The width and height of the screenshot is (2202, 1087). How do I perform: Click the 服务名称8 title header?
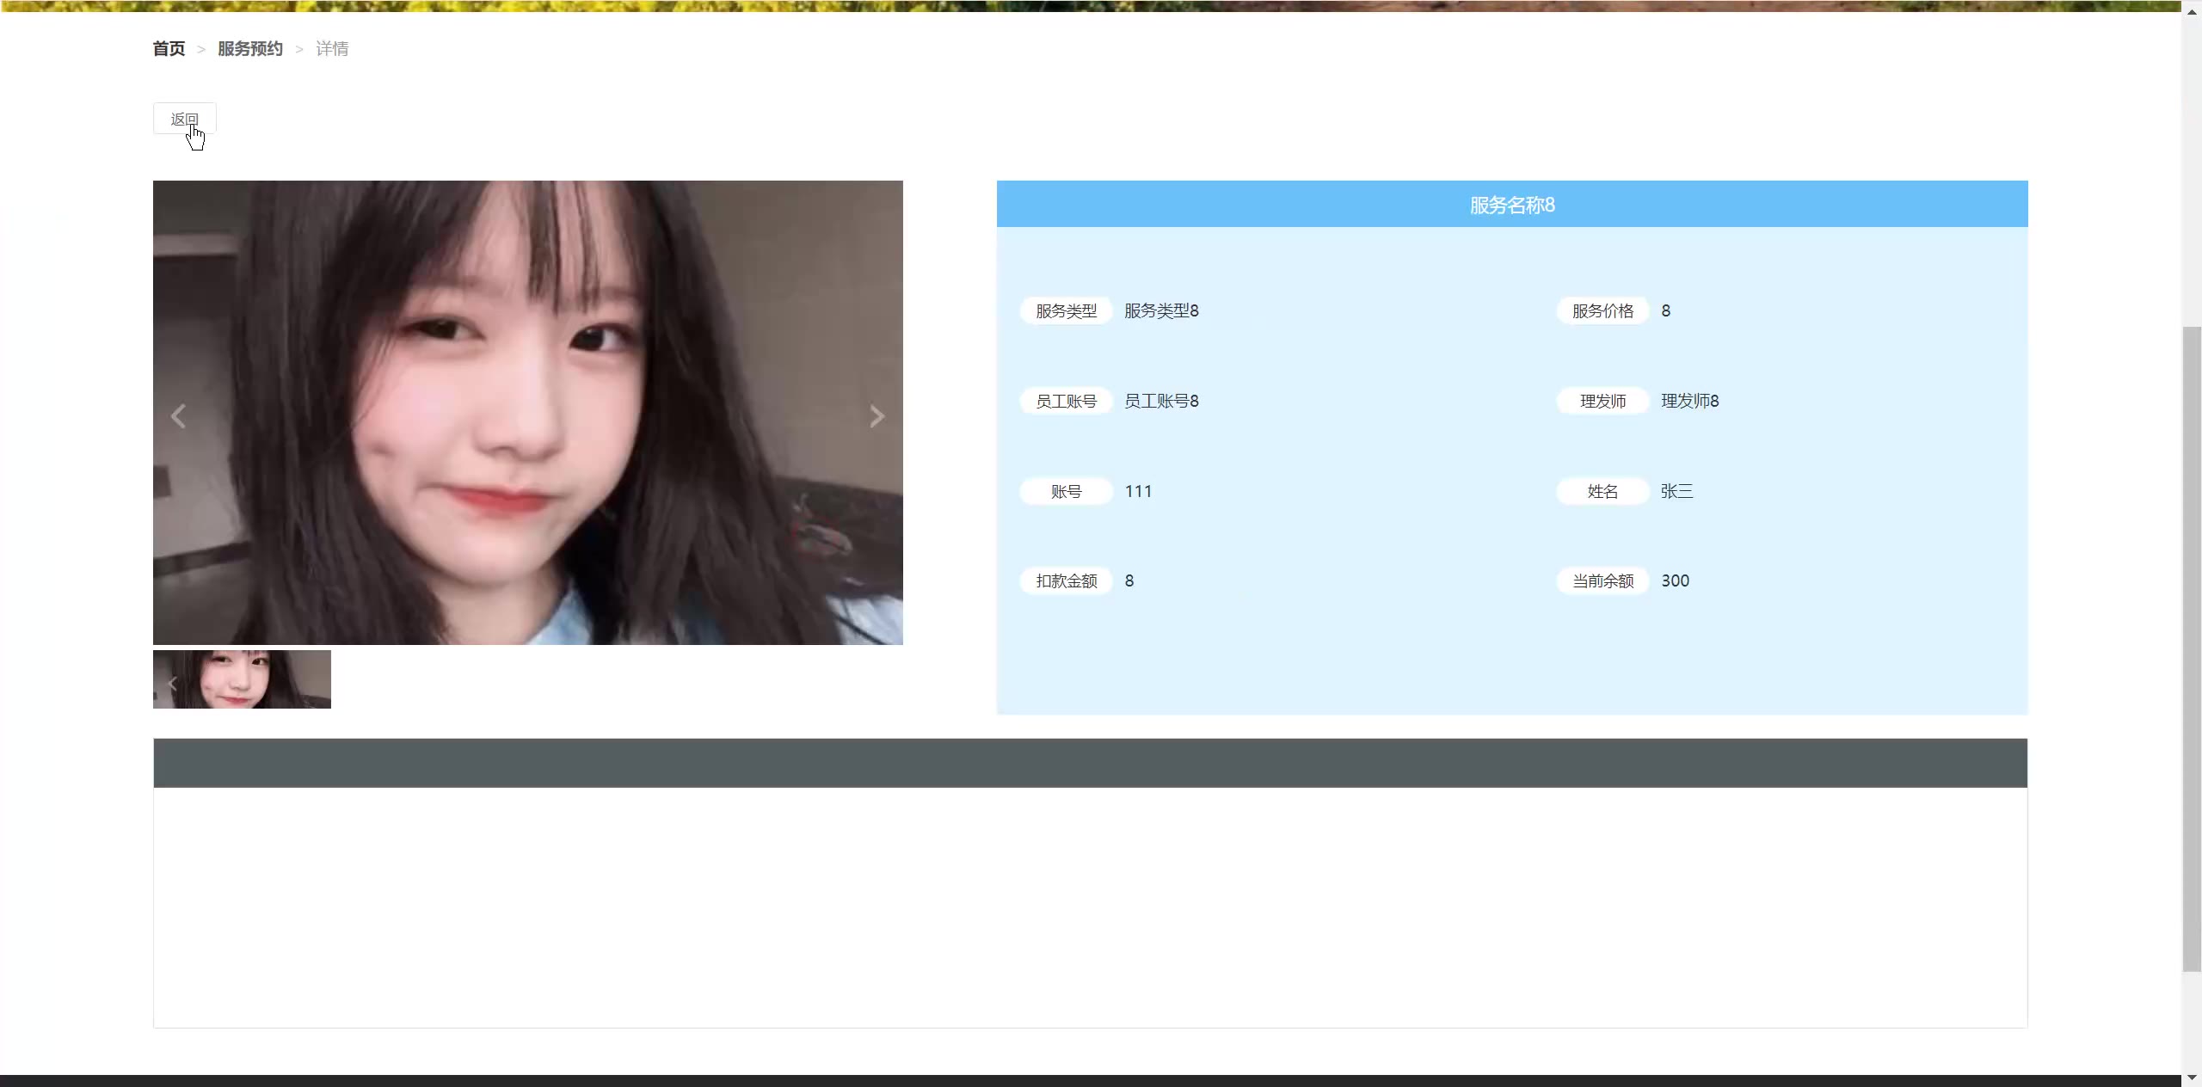pos(1512,205)
